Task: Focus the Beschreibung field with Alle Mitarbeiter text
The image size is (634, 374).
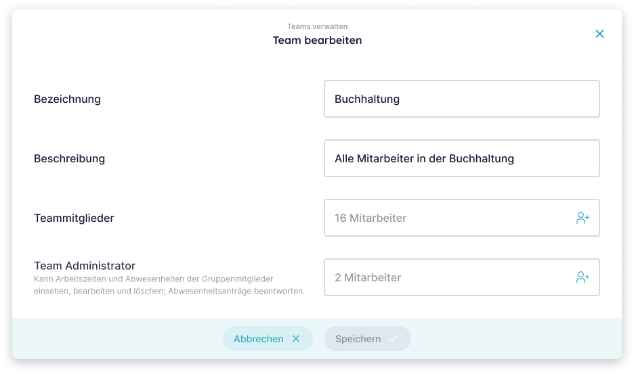Action: coord(461,158)
